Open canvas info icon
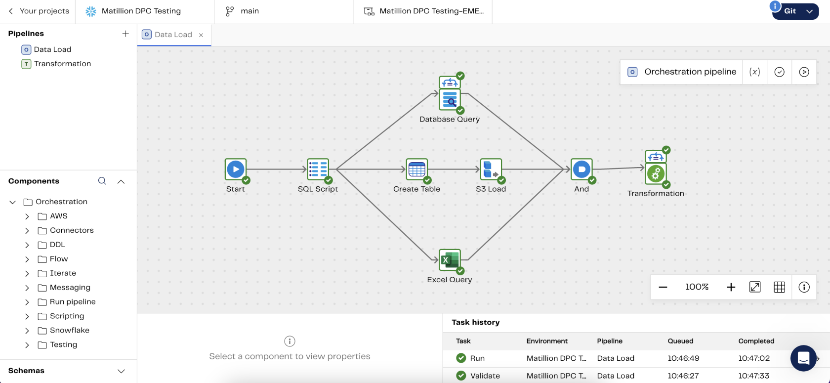Viewport: 830px width, 383px height. point(804,287)
